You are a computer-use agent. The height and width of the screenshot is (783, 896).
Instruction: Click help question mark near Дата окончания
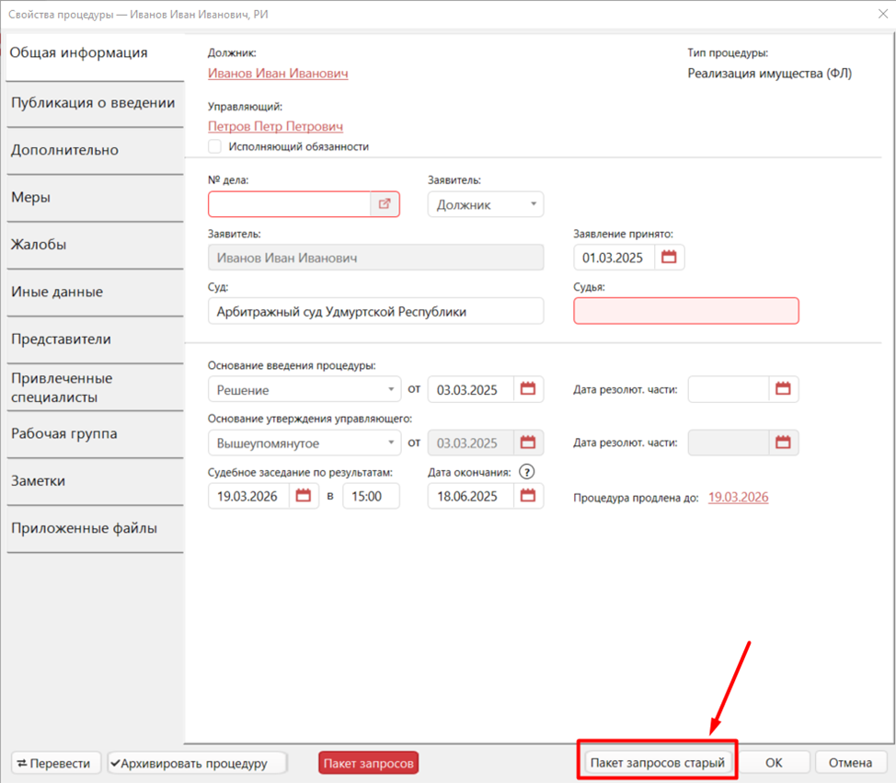point(527,471)
